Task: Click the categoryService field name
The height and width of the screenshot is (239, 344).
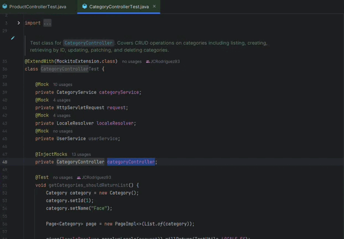Action: coord(119,92)
